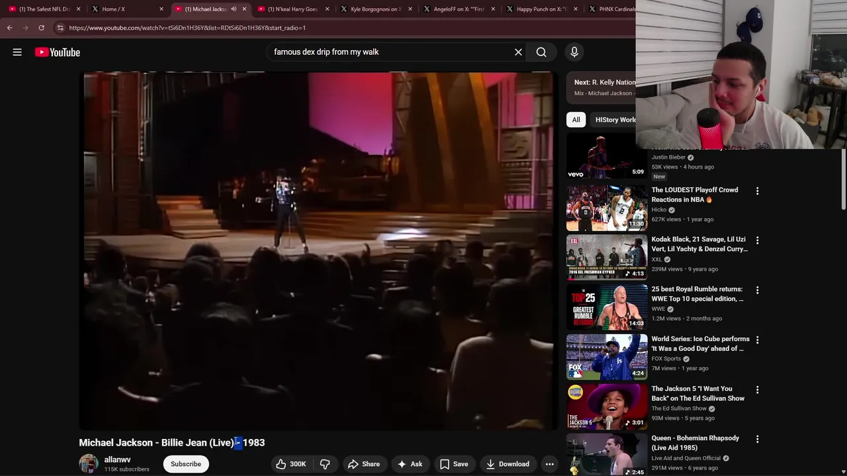The height and width of the screenshot is (476, 847).
Task: Play LOUDEST Playoff Crowd Reactions thumbnail
Action: click(607, 208)
